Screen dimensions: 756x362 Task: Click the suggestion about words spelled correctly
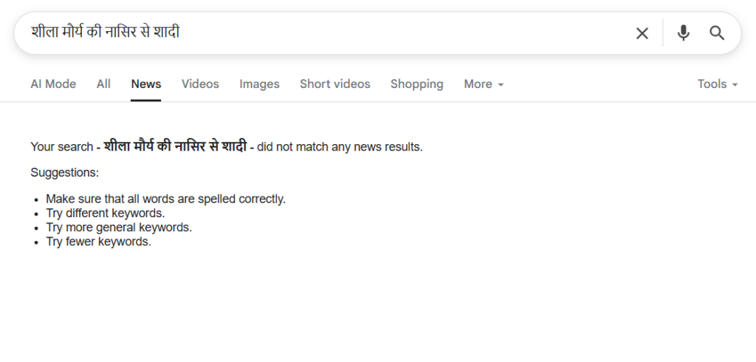tap(165, 199)
